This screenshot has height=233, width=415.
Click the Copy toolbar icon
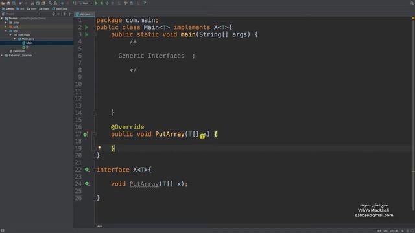tap(38, 3)
